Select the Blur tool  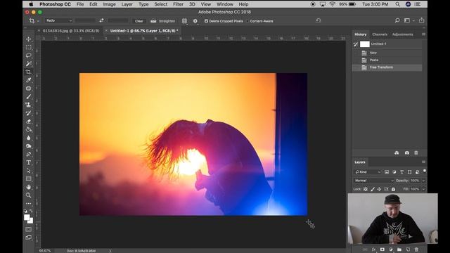click(x=28, y=138)
